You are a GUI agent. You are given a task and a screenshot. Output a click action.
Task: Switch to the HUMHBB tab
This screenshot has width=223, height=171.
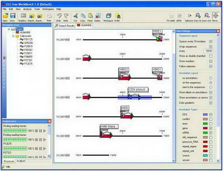84,25
